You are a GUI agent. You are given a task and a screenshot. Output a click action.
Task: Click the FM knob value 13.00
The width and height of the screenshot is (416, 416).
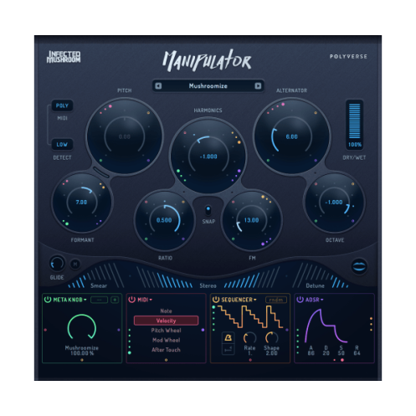(x=252, y=220)
